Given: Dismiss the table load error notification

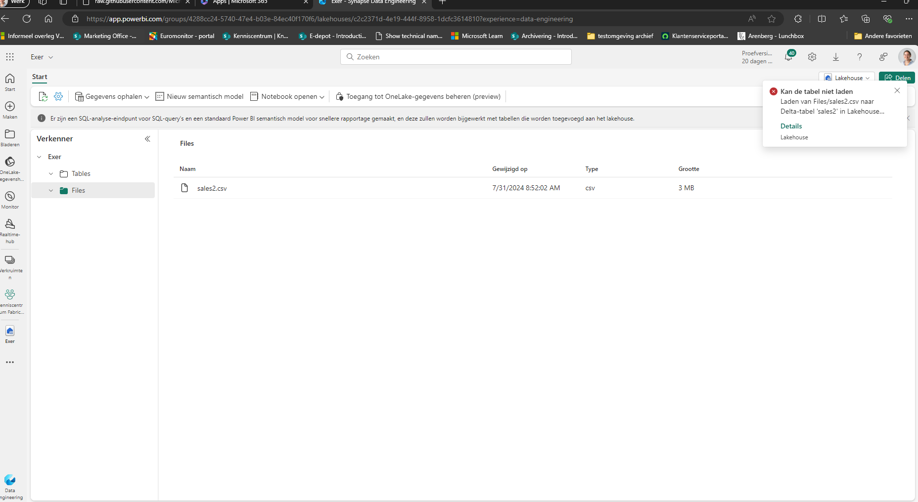Looking at the screenshot, I should (x=897, y=90).
